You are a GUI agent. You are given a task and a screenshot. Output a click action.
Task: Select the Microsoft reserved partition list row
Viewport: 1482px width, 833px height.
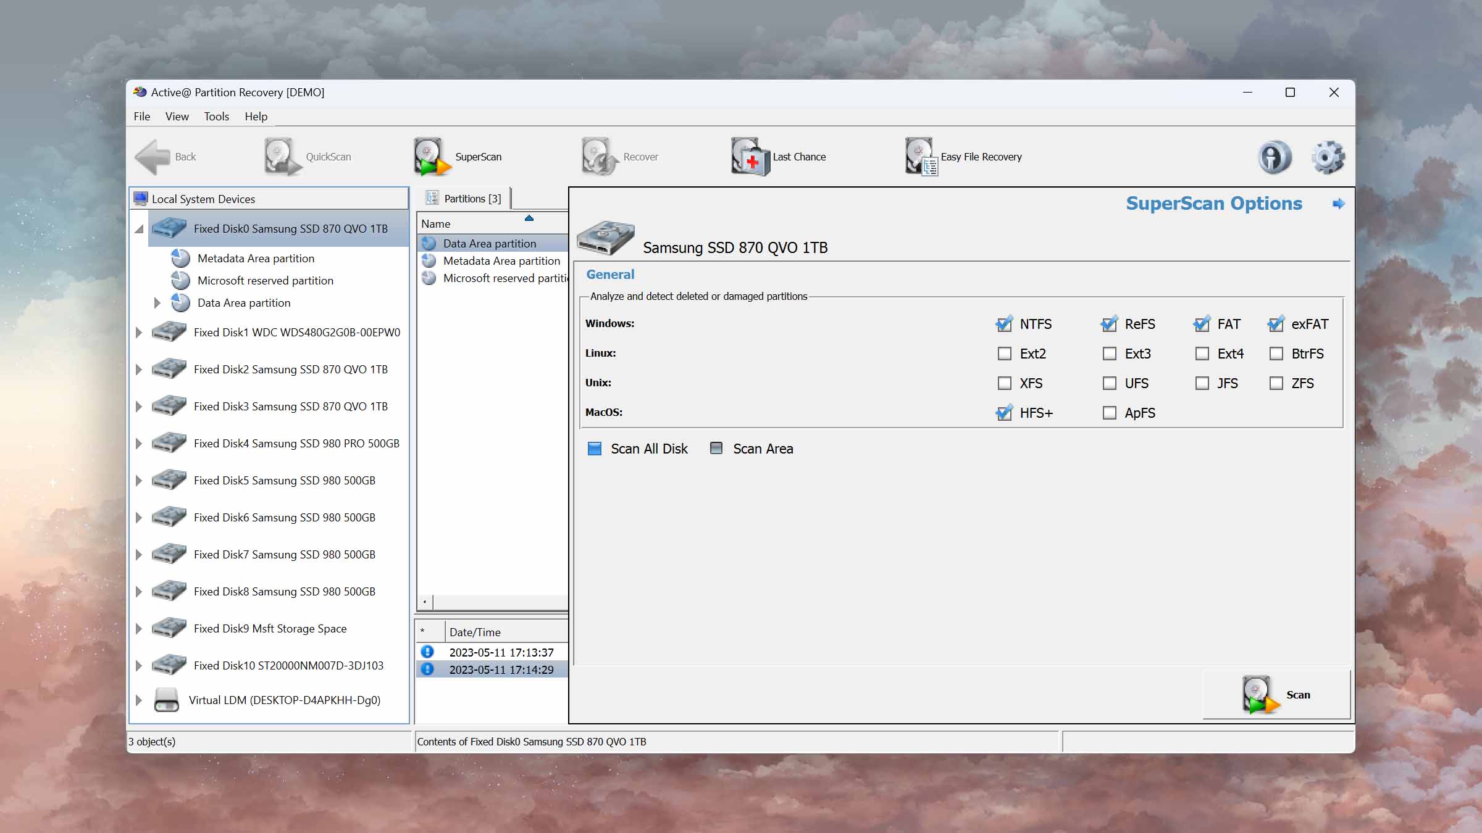tap(492, 278)
